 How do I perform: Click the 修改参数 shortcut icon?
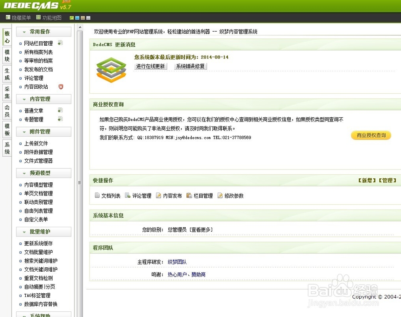220,195
